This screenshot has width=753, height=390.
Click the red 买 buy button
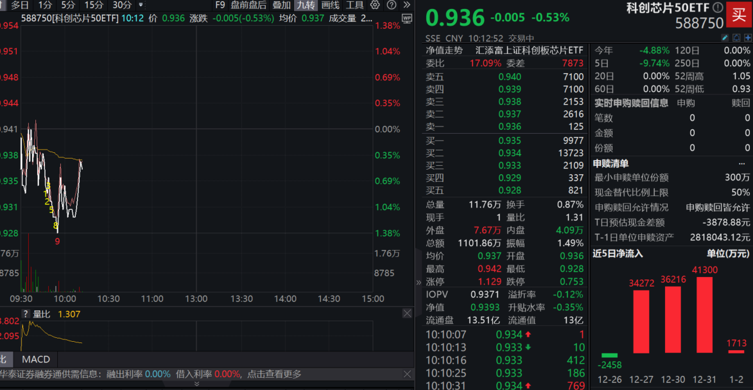(738, 14)
